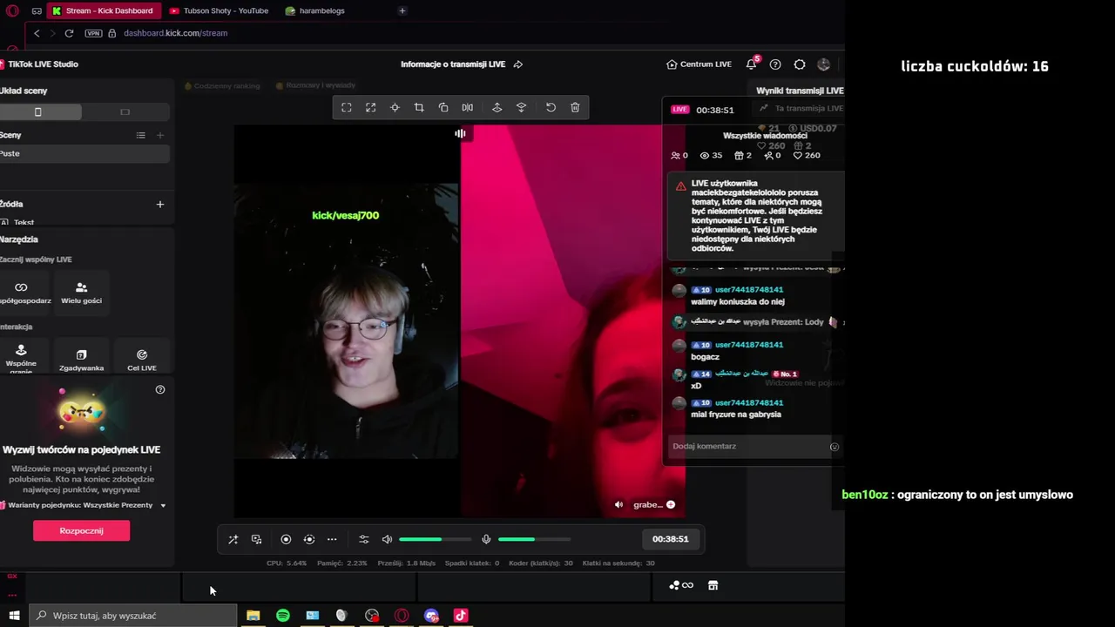Click the store icon in the Kick dashboard bottom bar
Screen dimensions: 1115x627
tap(713, 585)
